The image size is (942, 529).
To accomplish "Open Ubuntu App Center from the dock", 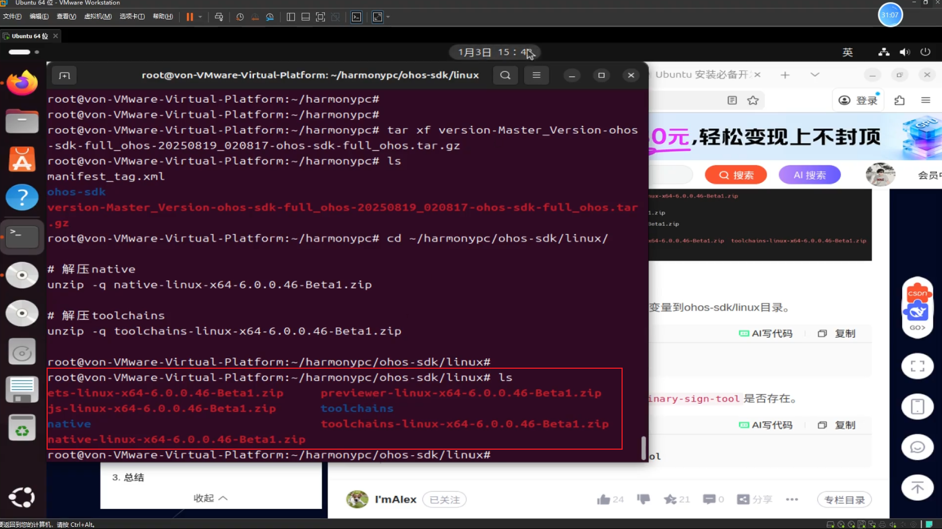I will [22, 159].
